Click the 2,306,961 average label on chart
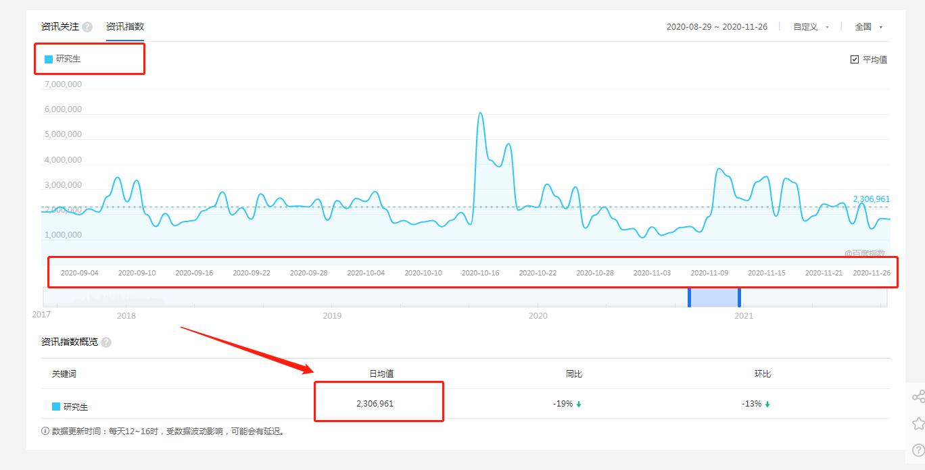 [x=871, y=199]
